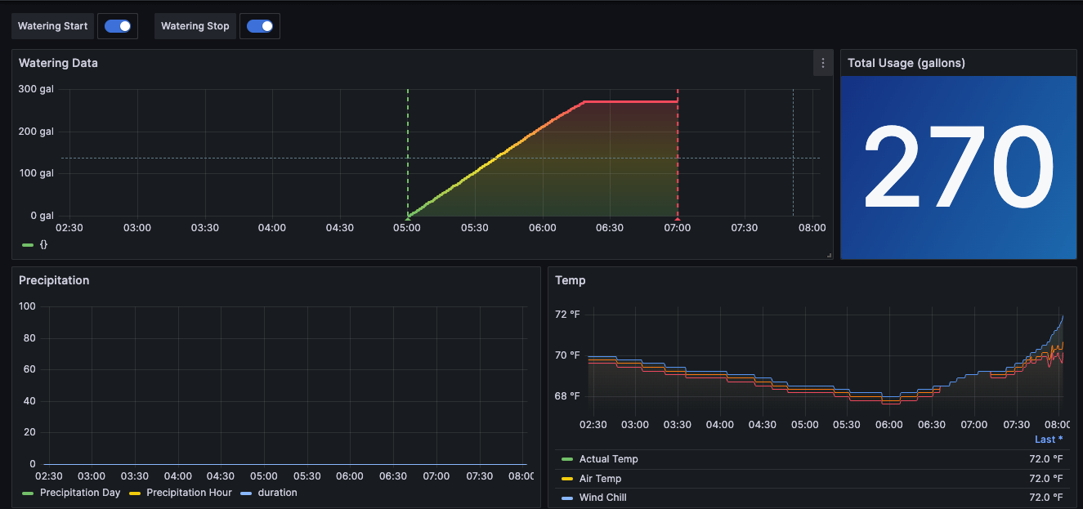This screenshot has width=1083, height=509.
Task: Open the Watering Data panel title menu
Action: [58, 62]
